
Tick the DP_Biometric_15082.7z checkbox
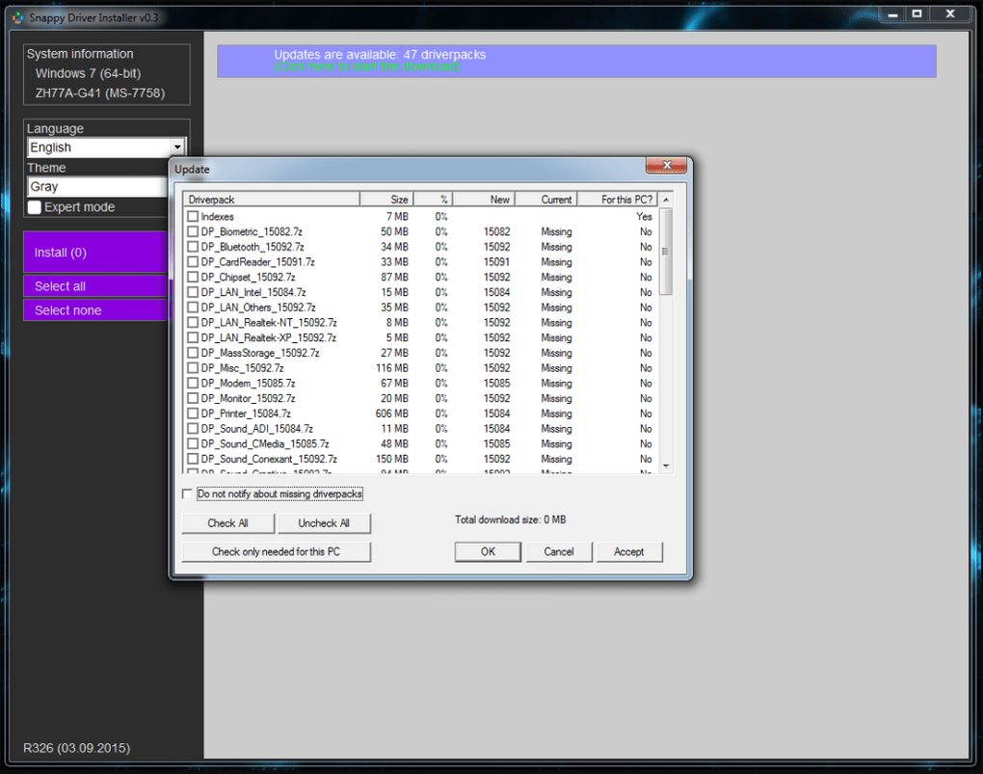tap(193, 231)
